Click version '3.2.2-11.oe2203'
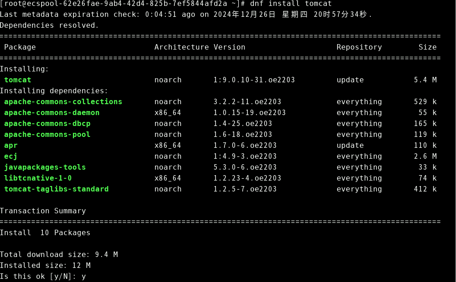The width and height of the screenshot is (456, 282). point(247,101)
